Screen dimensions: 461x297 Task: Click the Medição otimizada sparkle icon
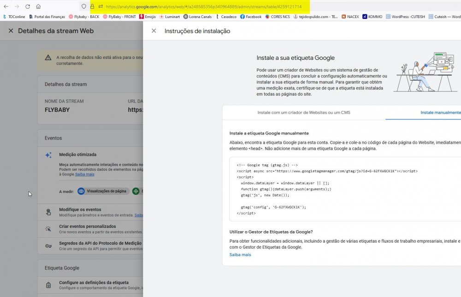(48, 156)
